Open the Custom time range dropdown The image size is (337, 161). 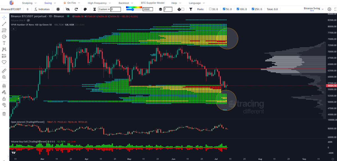tap(104, 9)
